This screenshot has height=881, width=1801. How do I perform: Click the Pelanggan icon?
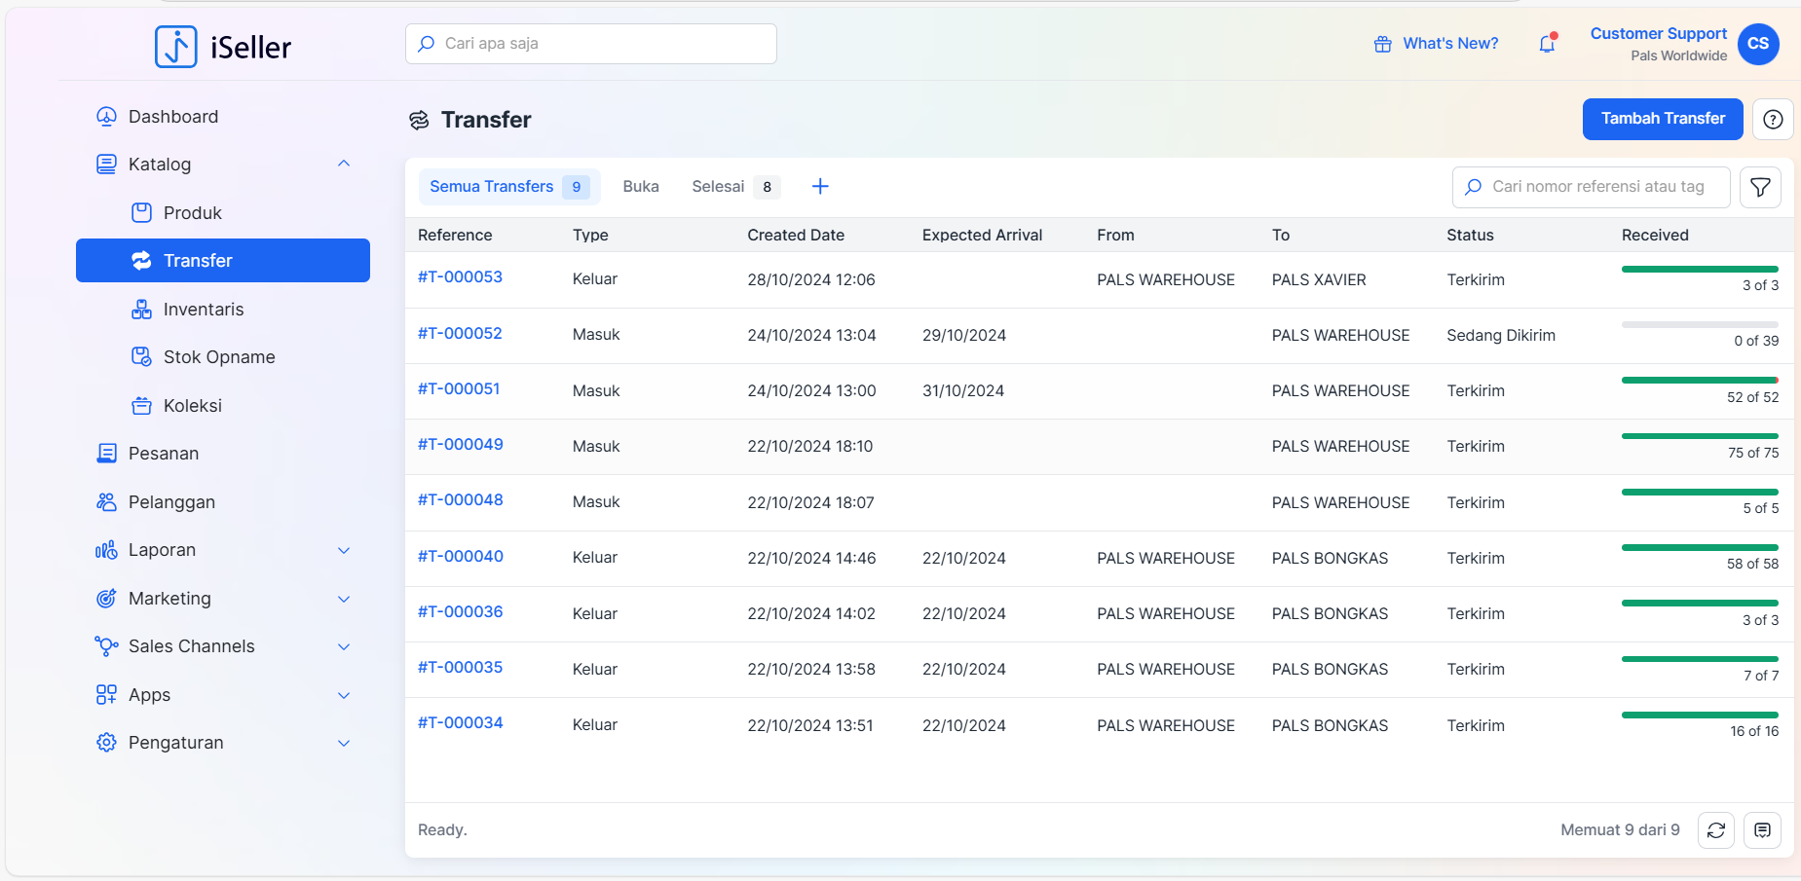pos(106,502)
